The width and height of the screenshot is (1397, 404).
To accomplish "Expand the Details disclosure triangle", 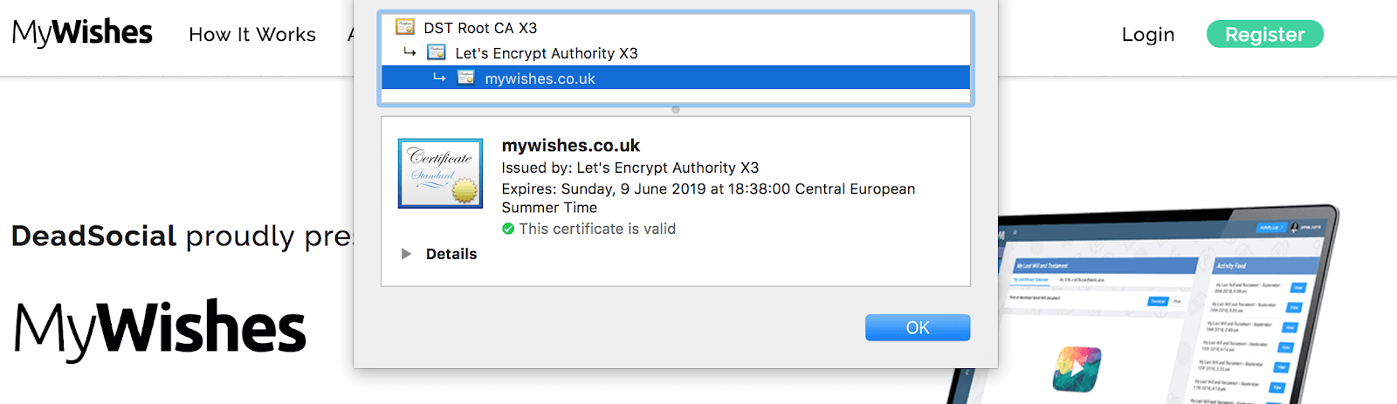I will tap(406, 254).
